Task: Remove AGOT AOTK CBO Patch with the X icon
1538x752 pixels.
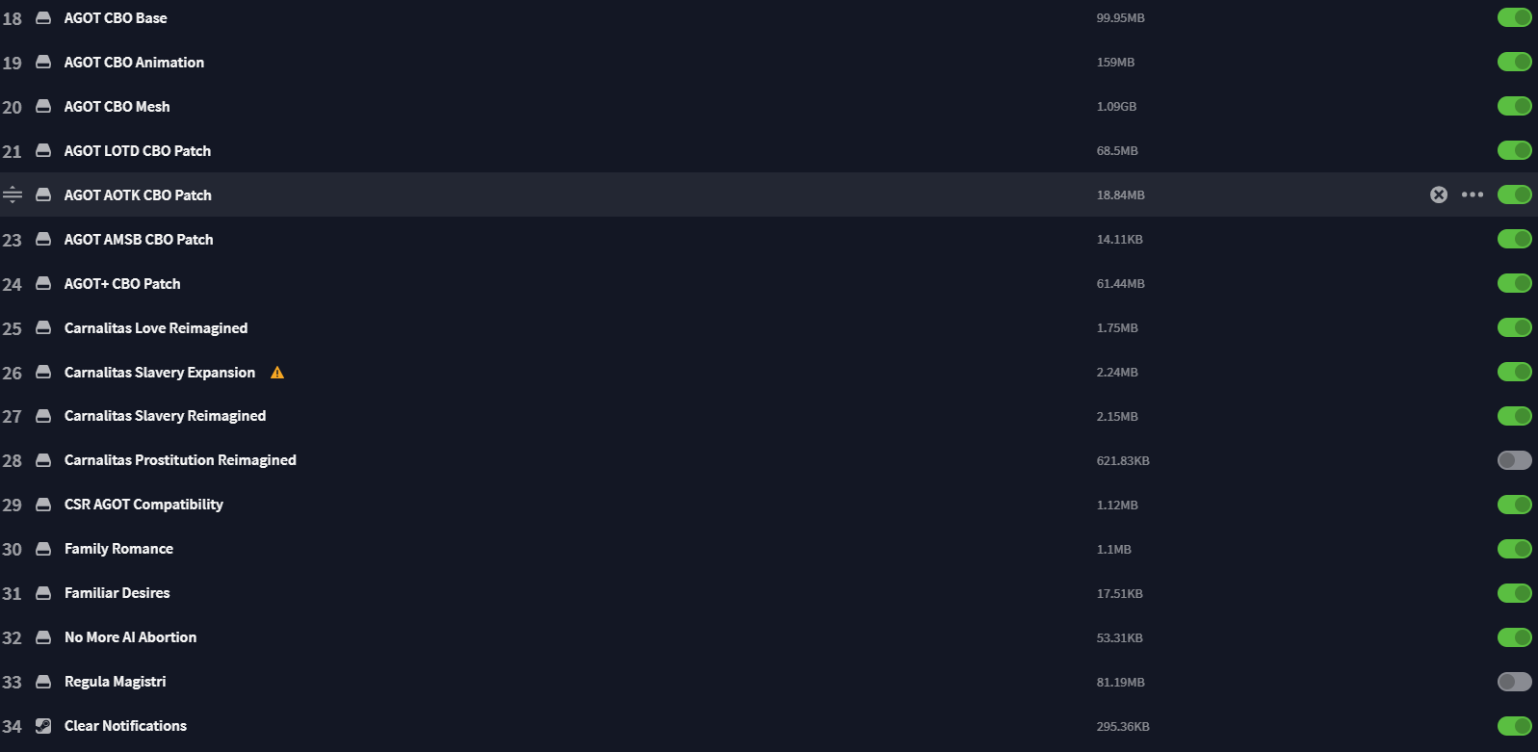Action: 1439,194
